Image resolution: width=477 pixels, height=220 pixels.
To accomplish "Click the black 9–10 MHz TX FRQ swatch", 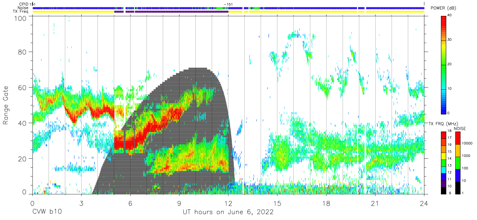I will [443, 190].
